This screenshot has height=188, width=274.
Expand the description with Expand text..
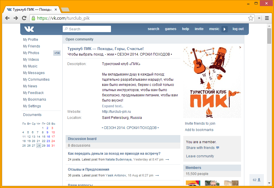[x=112, y=106]
